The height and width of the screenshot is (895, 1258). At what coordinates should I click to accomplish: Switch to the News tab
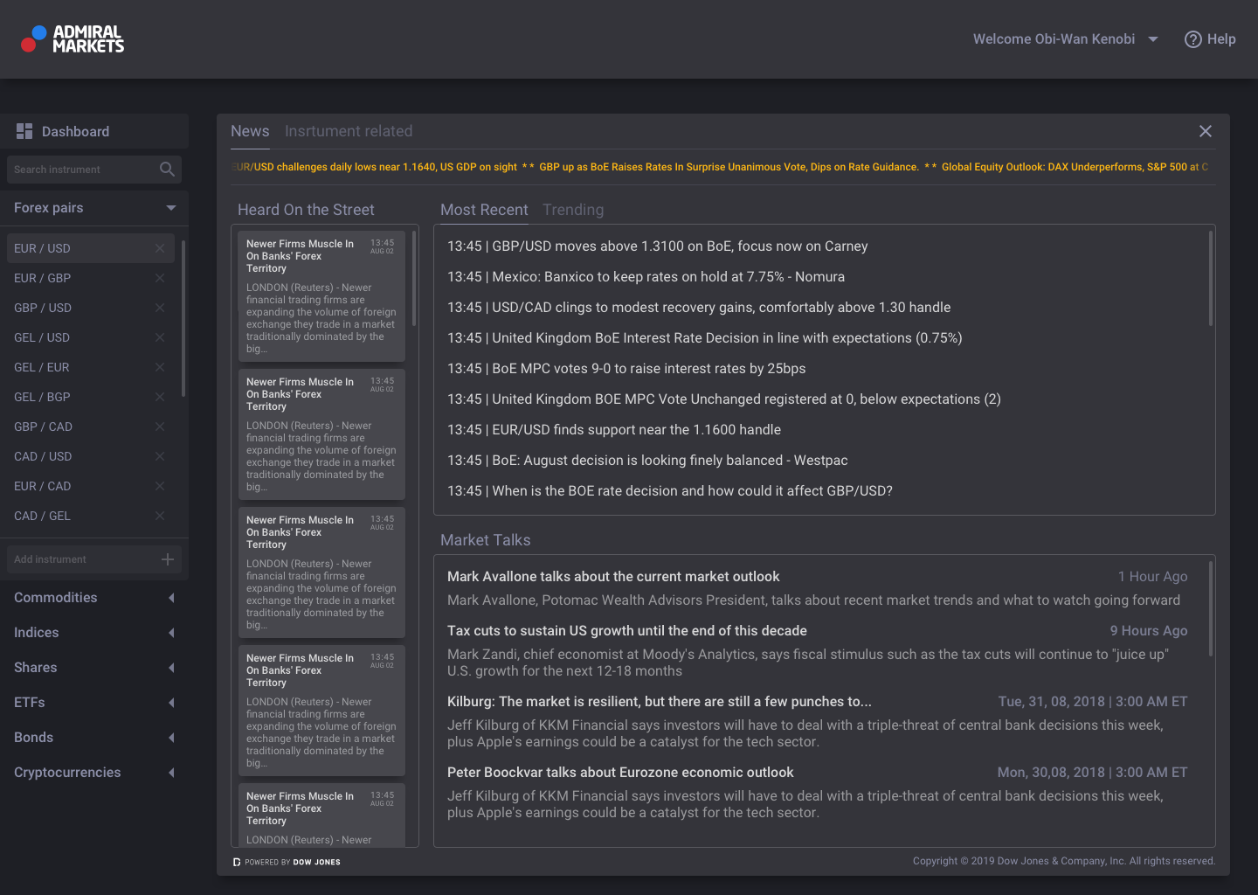(x=250, y=131)
